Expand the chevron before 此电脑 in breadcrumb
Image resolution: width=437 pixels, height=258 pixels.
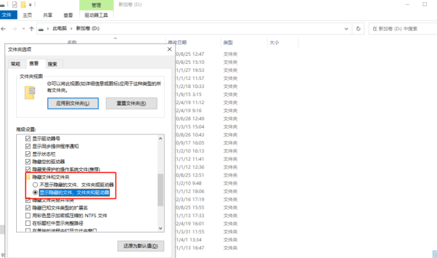coord(48,29)
